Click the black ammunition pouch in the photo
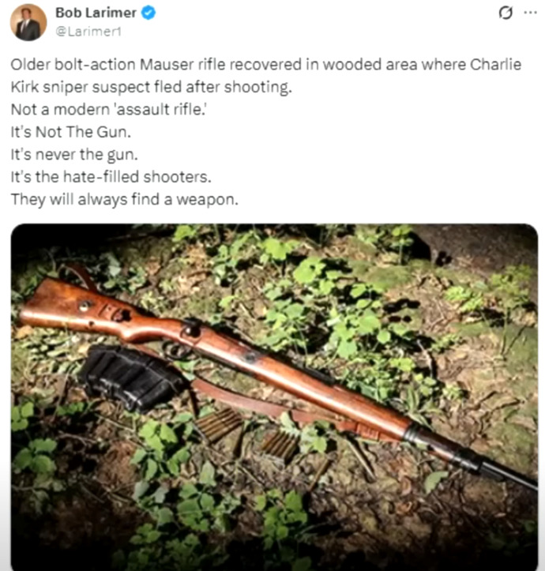 tap(131, 376)
